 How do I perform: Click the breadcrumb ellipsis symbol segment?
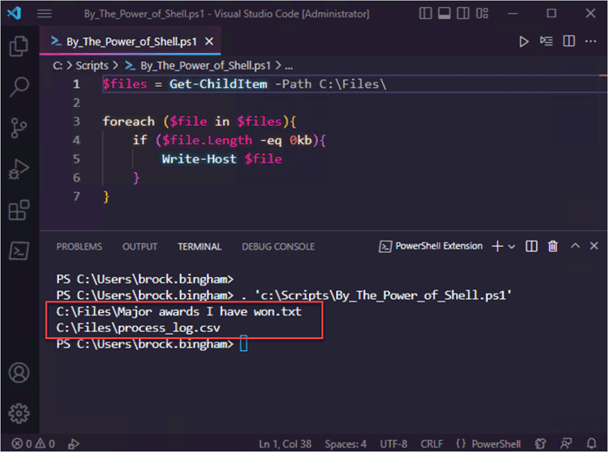point(289,66)
